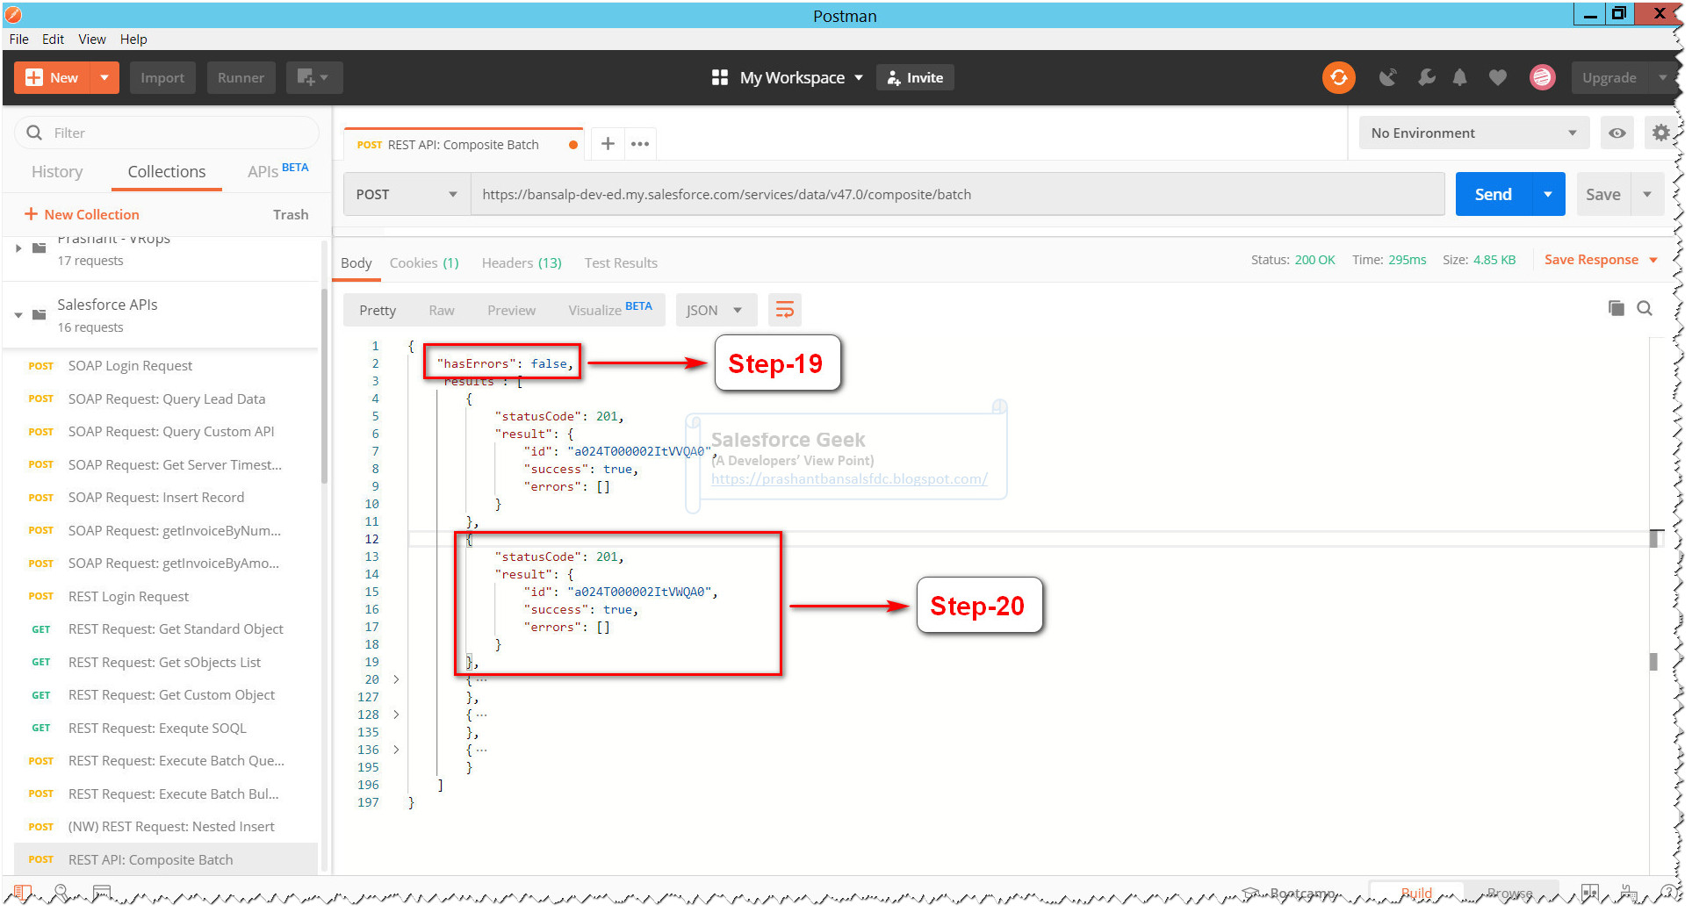Image resolution: width=1692 pixels, height=912 pixels.
Task: Open response Headers tab
Action: coord(522,262)
